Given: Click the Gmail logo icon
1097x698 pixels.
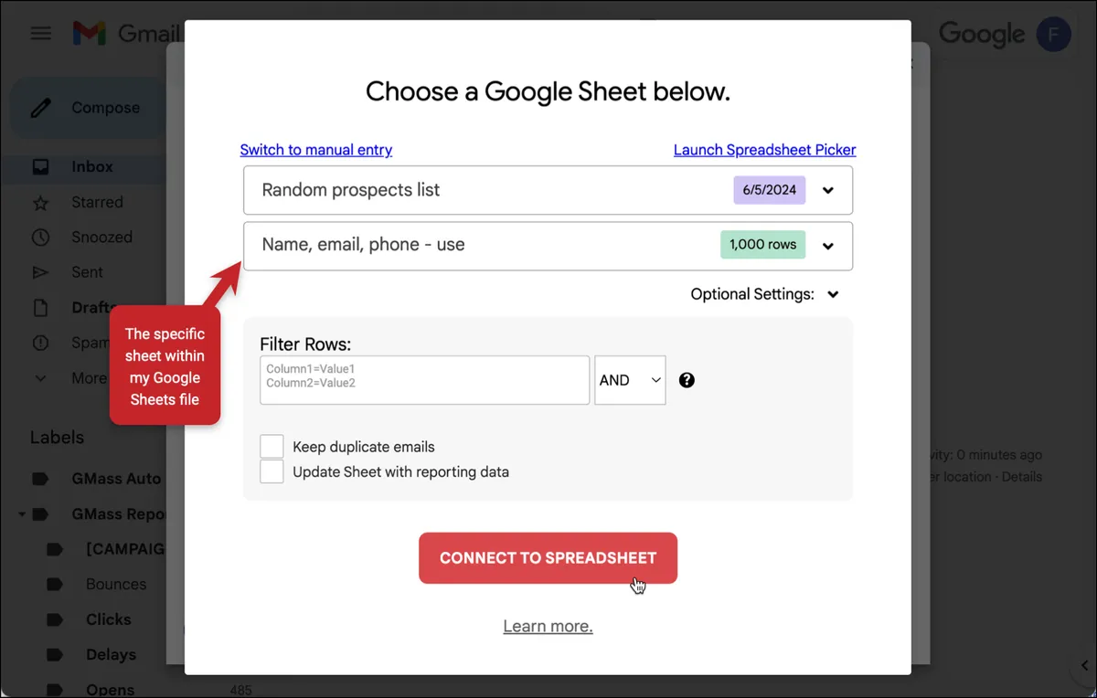Looking at the screenshot, I should tap(90, 34).
